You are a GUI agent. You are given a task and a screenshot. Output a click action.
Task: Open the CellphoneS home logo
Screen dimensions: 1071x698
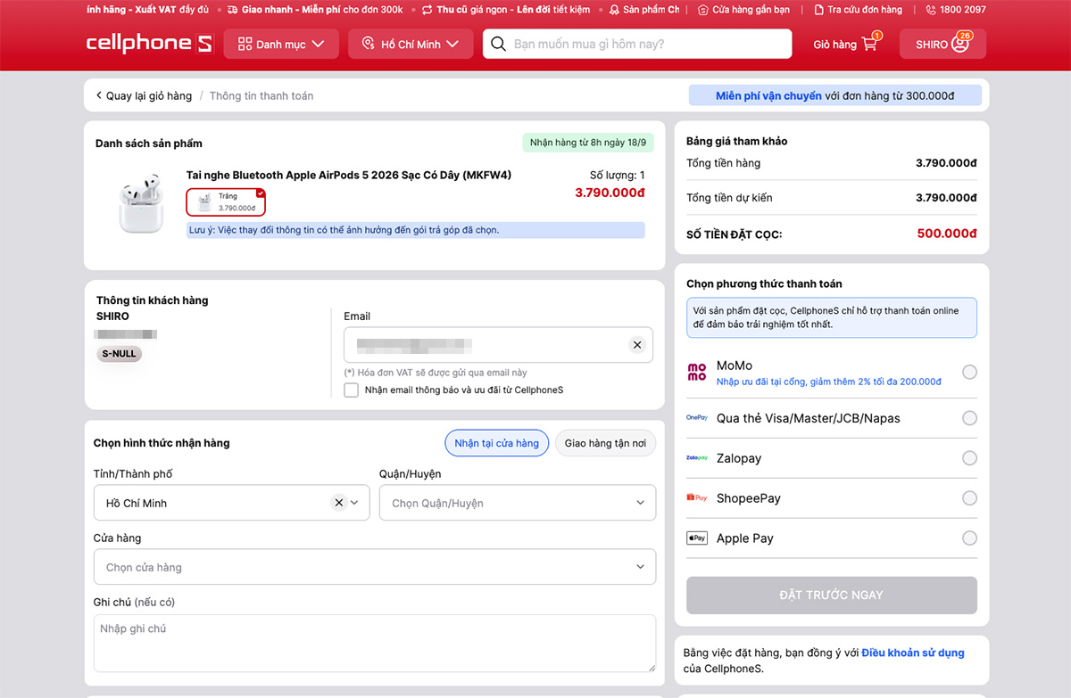(x=149, y=44)
